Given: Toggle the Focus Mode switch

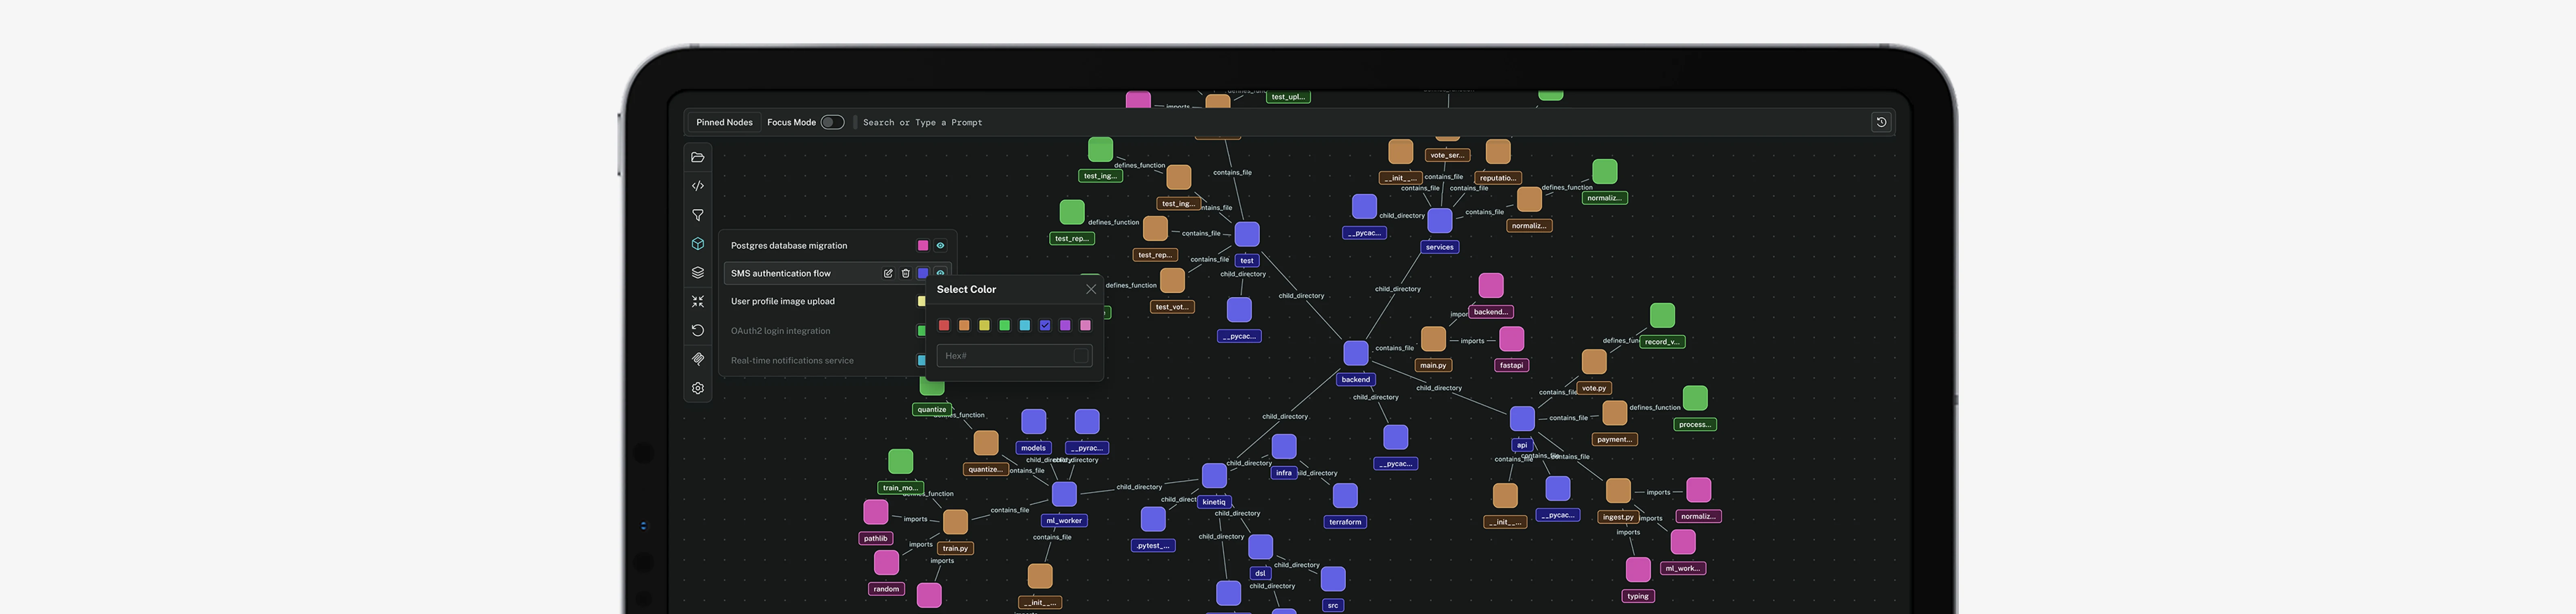Looking at the screenshot, I should tap(832, 122).
